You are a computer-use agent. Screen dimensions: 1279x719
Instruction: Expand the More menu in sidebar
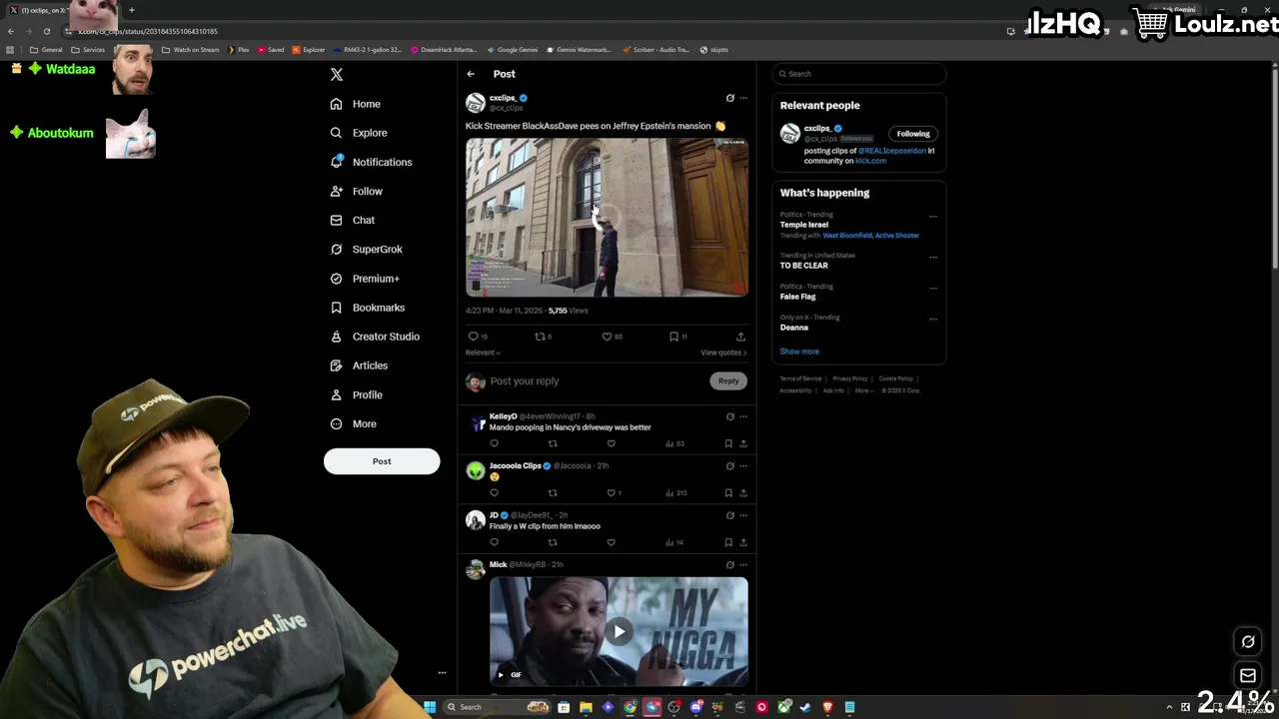(x=353, y=423)
